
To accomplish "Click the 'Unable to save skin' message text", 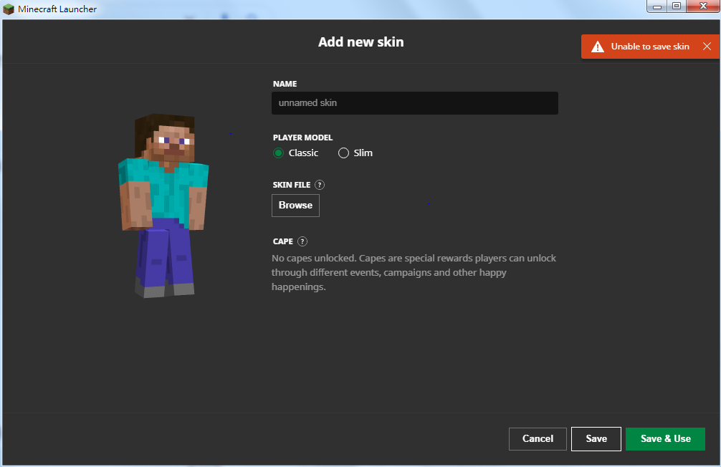I will pyautogui.click(x=650, y=47).
